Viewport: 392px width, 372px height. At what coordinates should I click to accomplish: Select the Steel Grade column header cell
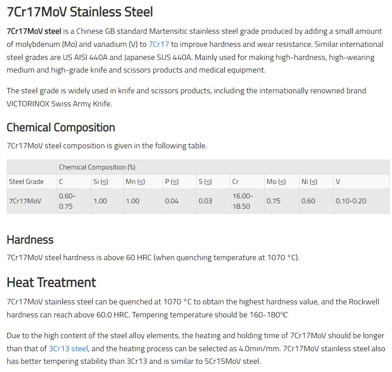(x=32, y=182)
